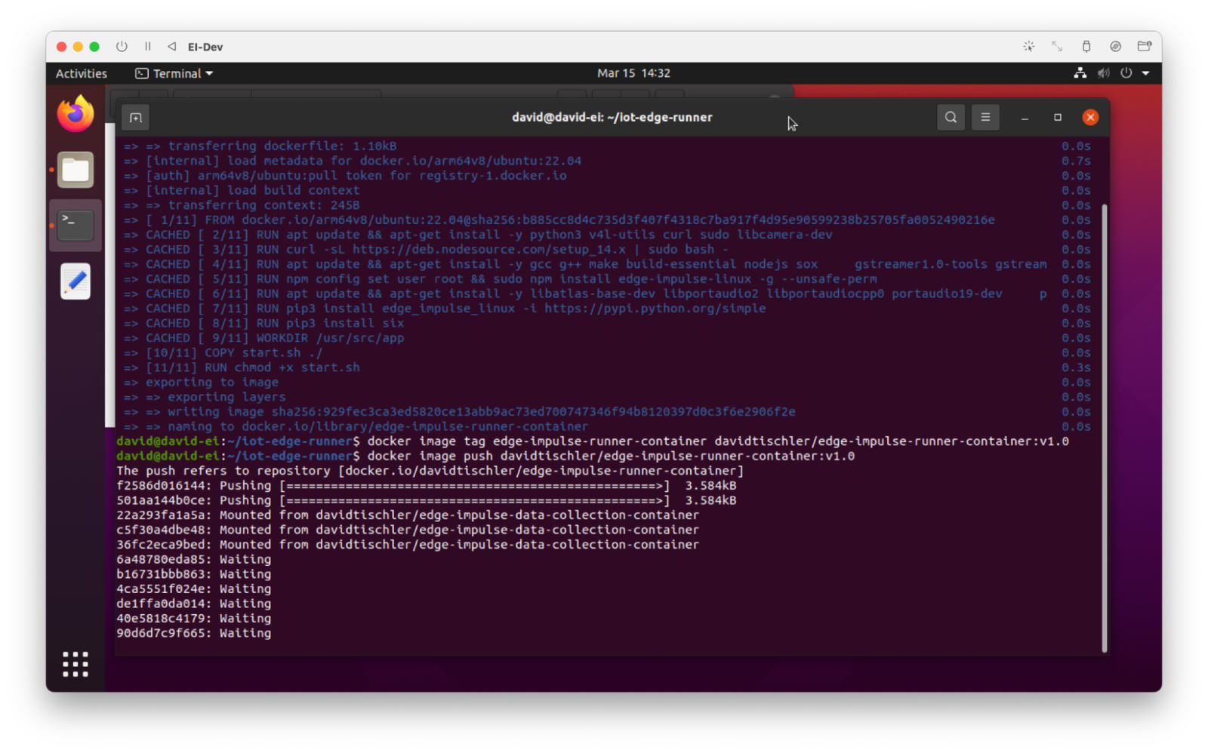The height and width of the screenshot is (753, 1208).
Task: Launch the text editor from dock
Action: [x=75, y=281]
